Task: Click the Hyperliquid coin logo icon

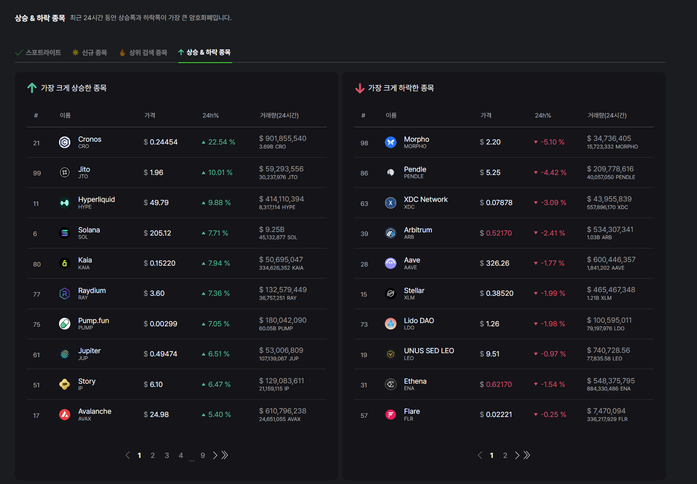Action: [65, 203]
